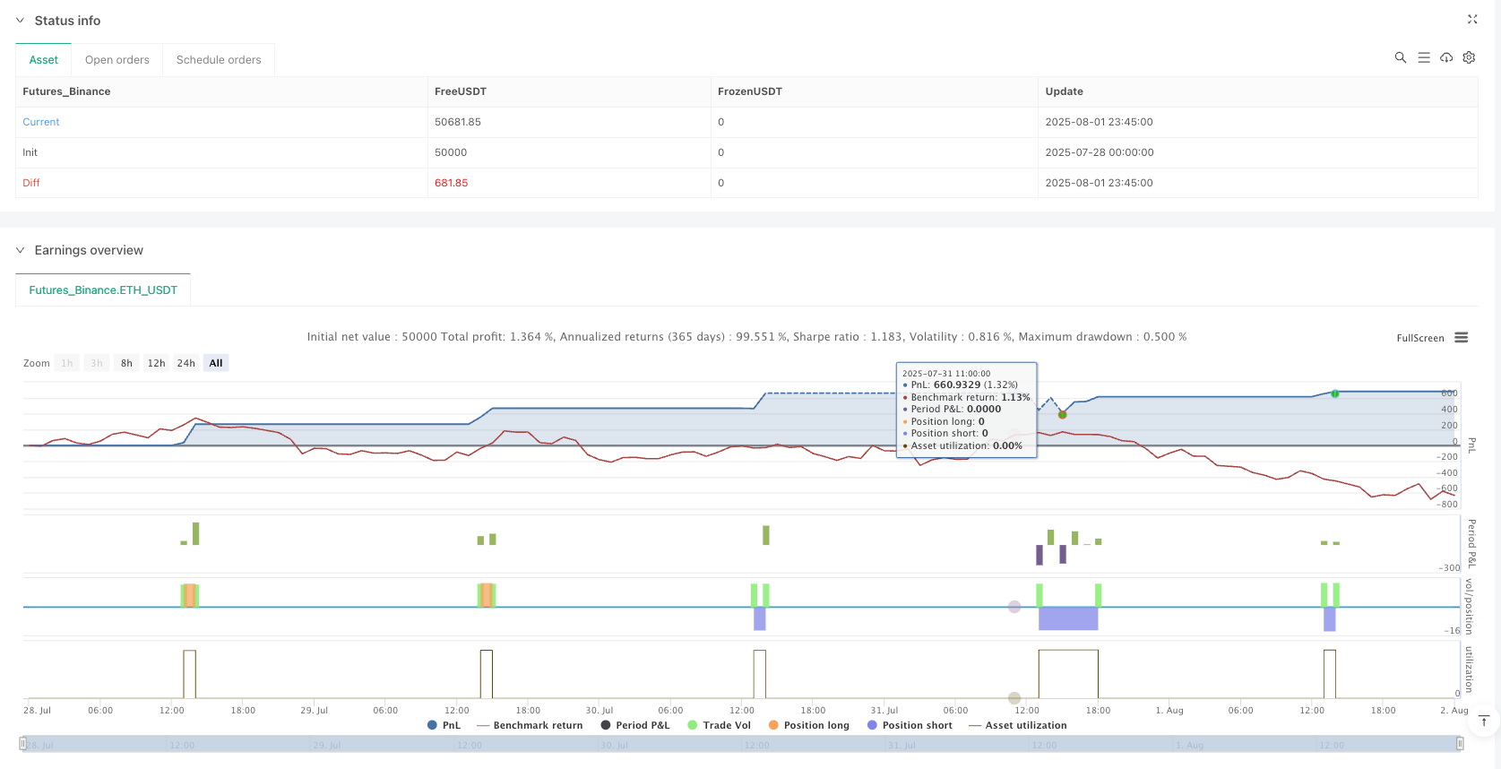Select the Futures_Binance.ETH_USDT tab
The height and width of the screenshot is (769, 1501).
tap(103, 290)
